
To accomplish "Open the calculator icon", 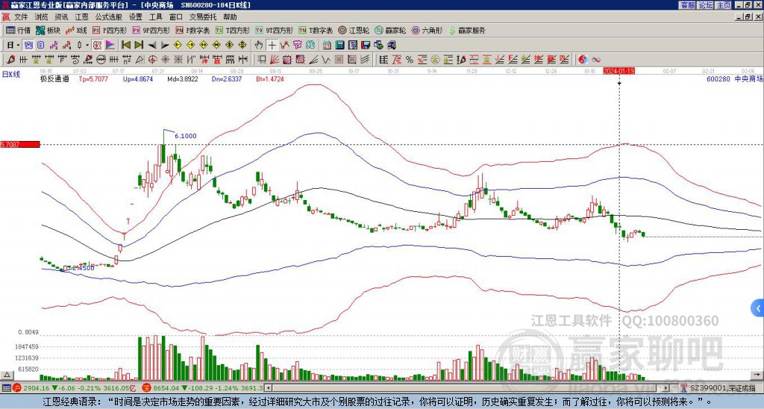I will 340,46.
